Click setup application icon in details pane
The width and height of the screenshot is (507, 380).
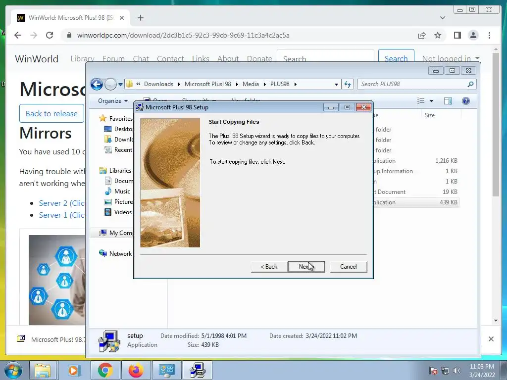click(109, 340)
